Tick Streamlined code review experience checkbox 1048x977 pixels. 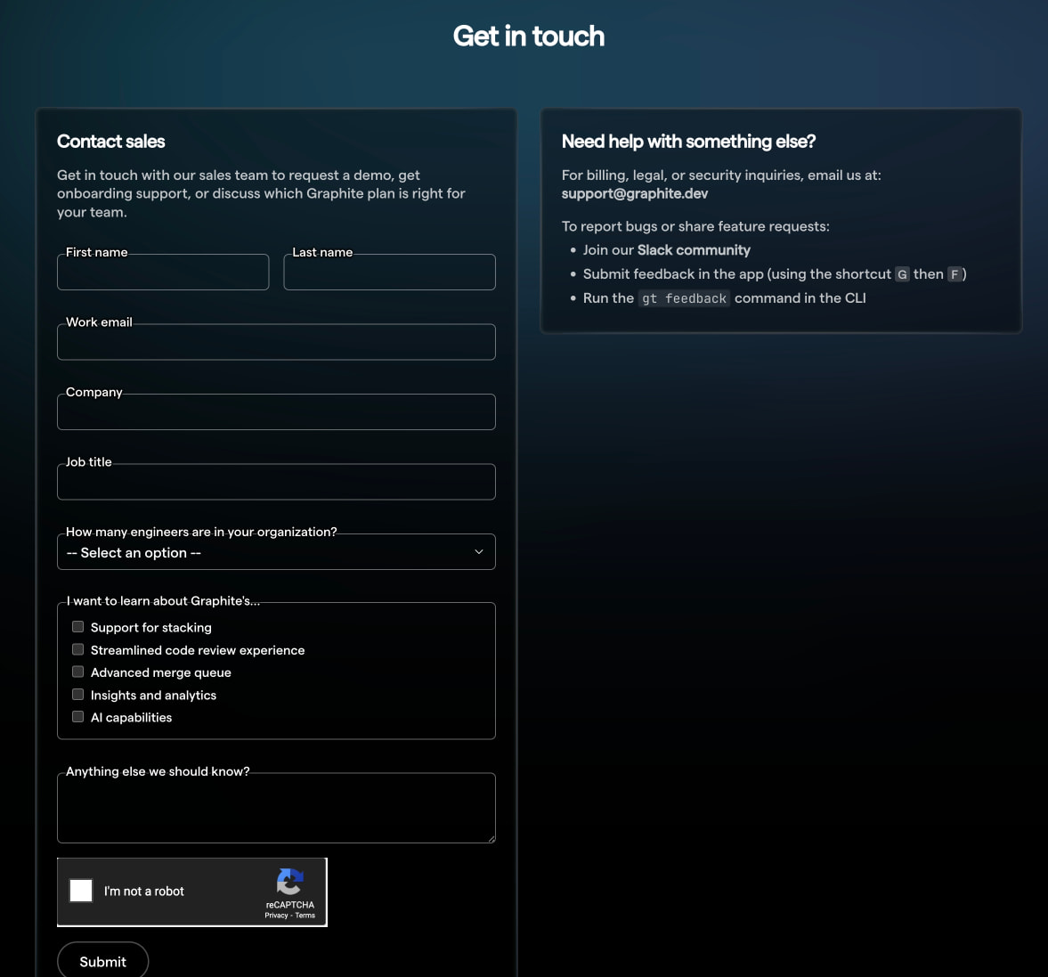(78, 649)
